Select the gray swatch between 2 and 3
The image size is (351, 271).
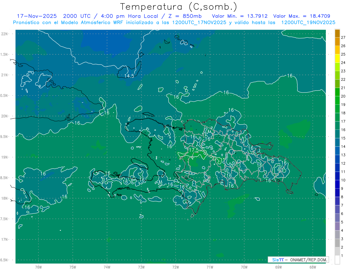pyautogui.click(x=337, y=243)
